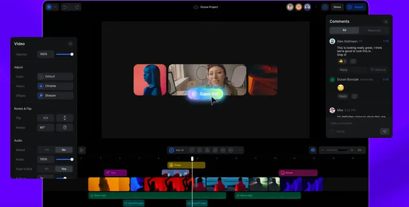Viewport: 409px width, 207px height.
Task: Click the Opacity 100% input field
Action: click(x=46, y=54)
